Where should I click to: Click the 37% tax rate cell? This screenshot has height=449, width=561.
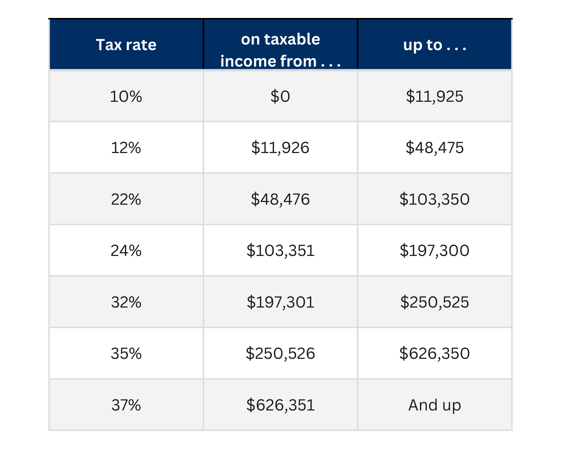point(126,405)
